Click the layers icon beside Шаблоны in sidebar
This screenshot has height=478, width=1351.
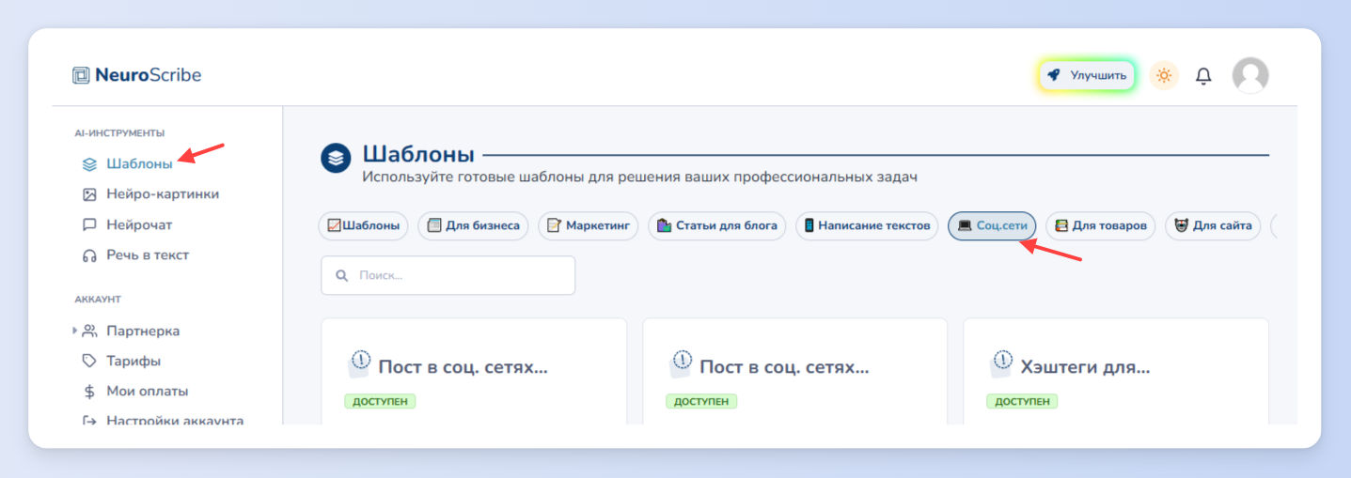click(x=89, y=164)
